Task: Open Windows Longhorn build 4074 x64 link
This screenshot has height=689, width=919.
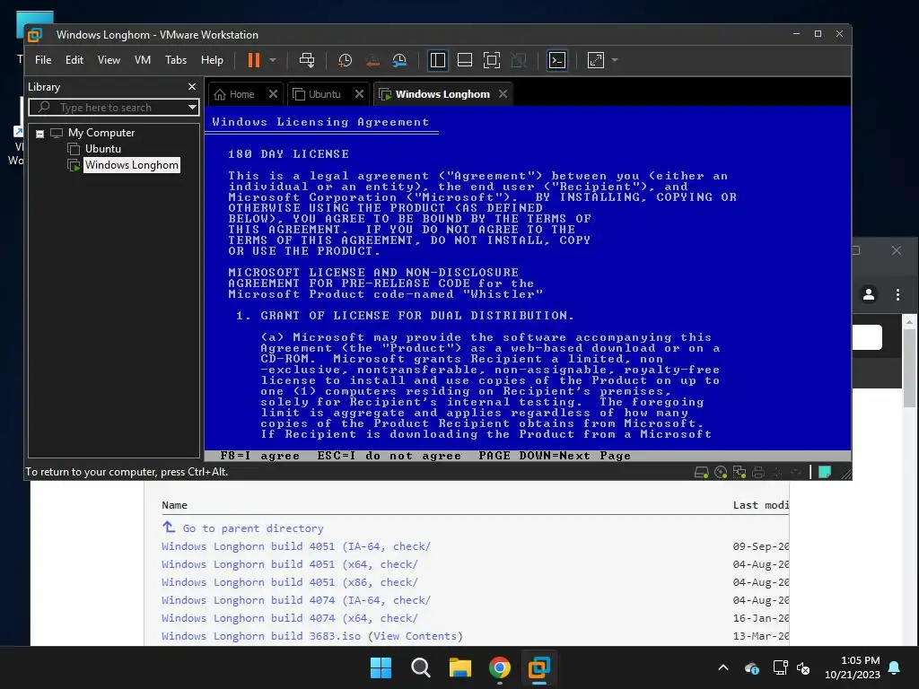Action: [x=290, y=618]
